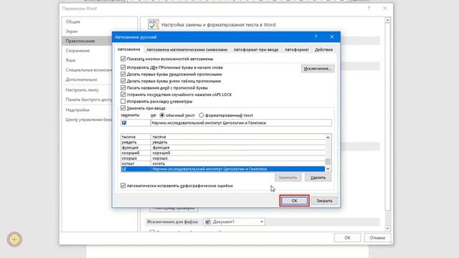Image resolution: width=459 pixels, height=258 pixels.
Task: Select the хороший row in autocorrect list
Action: coord(223,153)
